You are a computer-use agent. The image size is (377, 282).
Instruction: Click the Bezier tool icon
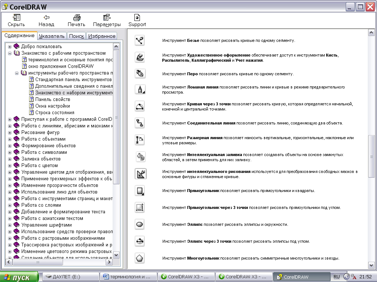point(140,40)
